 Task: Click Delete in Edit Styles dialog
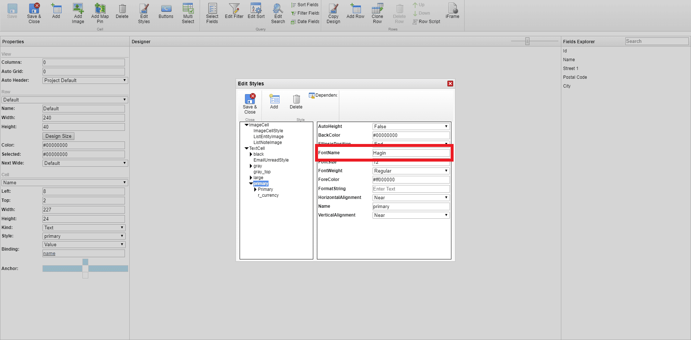(296, 101)
